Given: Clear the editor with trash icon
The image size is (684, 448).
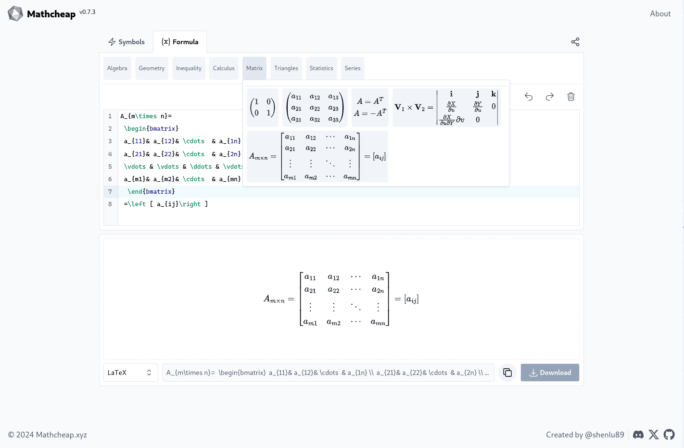Looking at the screenshot, I should (571, 97).
